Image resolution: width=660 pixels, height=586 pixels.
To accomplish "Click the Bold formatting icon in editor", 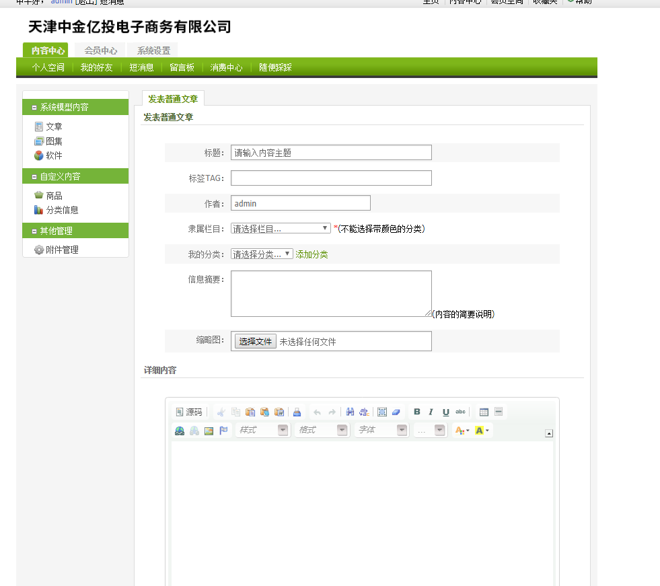I will (x=416, y=412).
